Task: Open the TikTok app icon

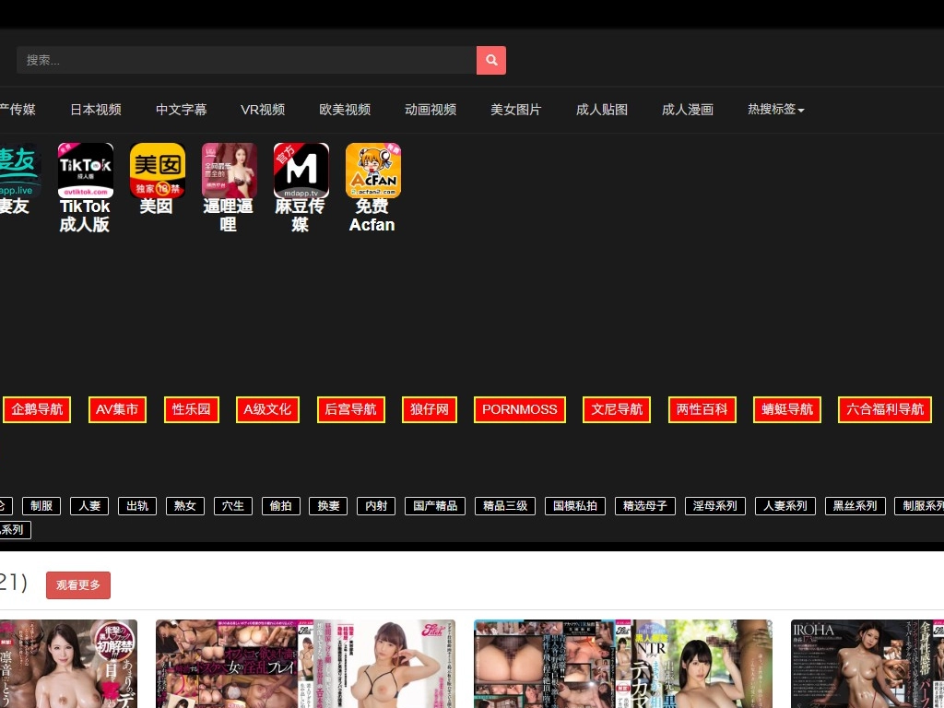Action: (x=85, y=171)
